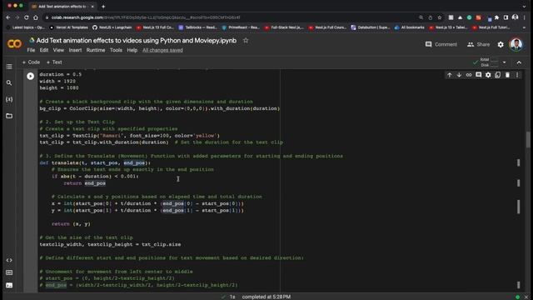
Task: Delete cell with trash icon
Action: pos(507,75)
